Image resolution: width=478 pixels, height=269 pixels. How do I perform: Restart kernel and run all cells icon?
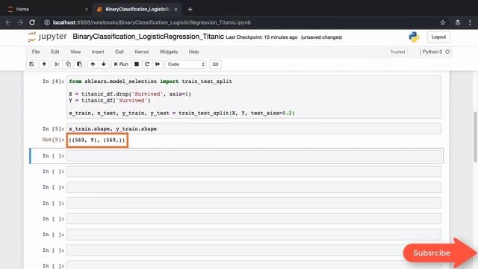click(158, 64)
